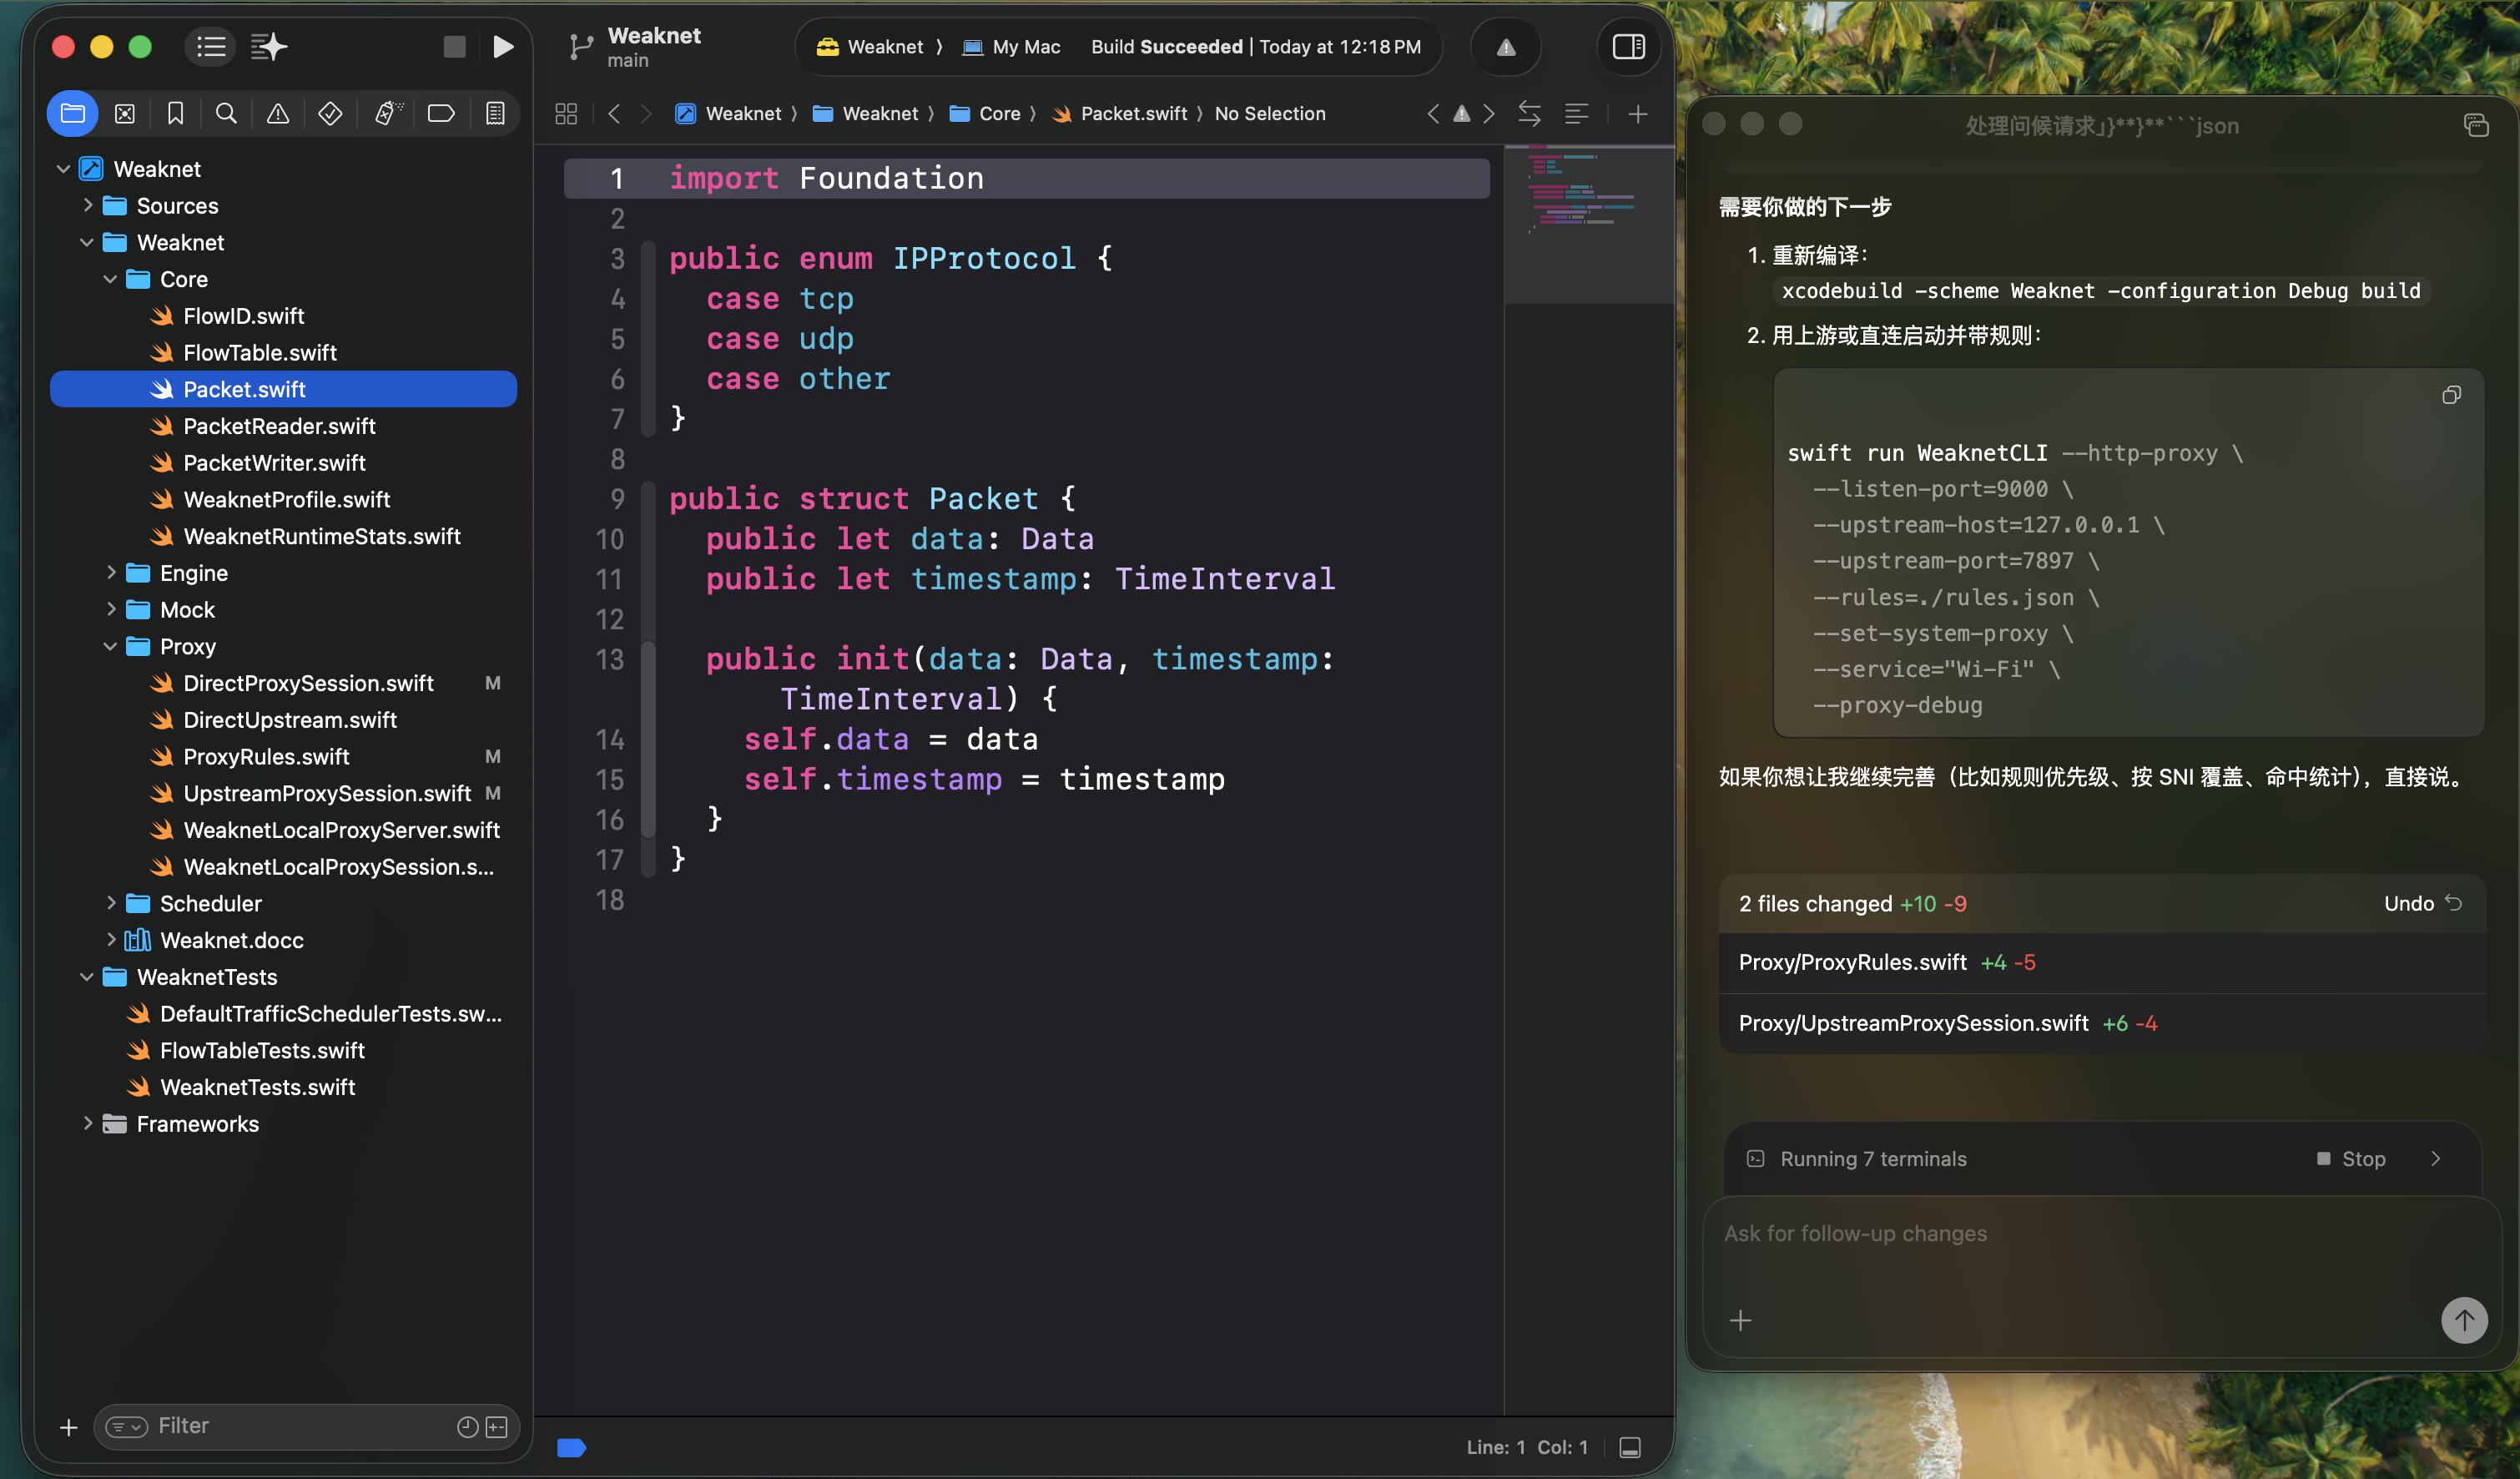Select ProxyRules.swift in the navigator
The image size is (2520, 1479).
266,757
